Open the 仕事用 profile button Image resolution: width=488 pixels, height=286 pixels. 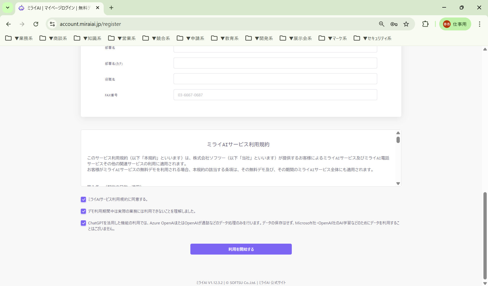click(x=455, y=24)
